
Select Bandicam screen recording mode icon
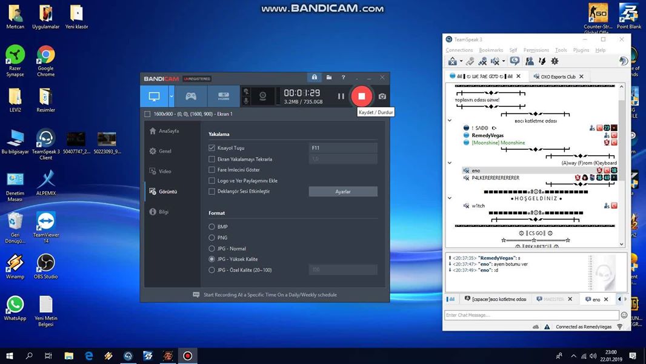click(154, 96)
